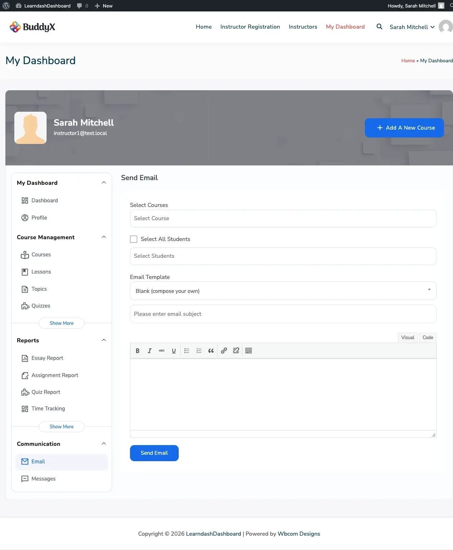This screenshot has width=453, height=550.
Task: Click Show More under Reports
Action: click(61, 426)
